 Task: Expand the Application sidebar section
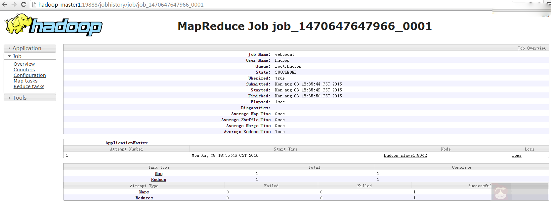point(30,48)
